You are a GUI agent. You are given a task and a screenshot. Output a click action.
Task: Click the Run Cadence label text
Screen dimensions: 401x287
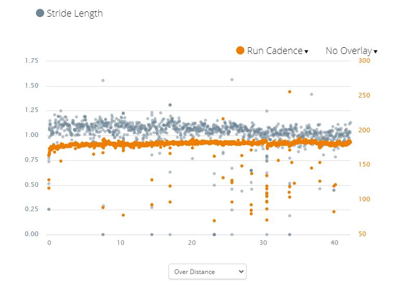(x=275, y=50)
